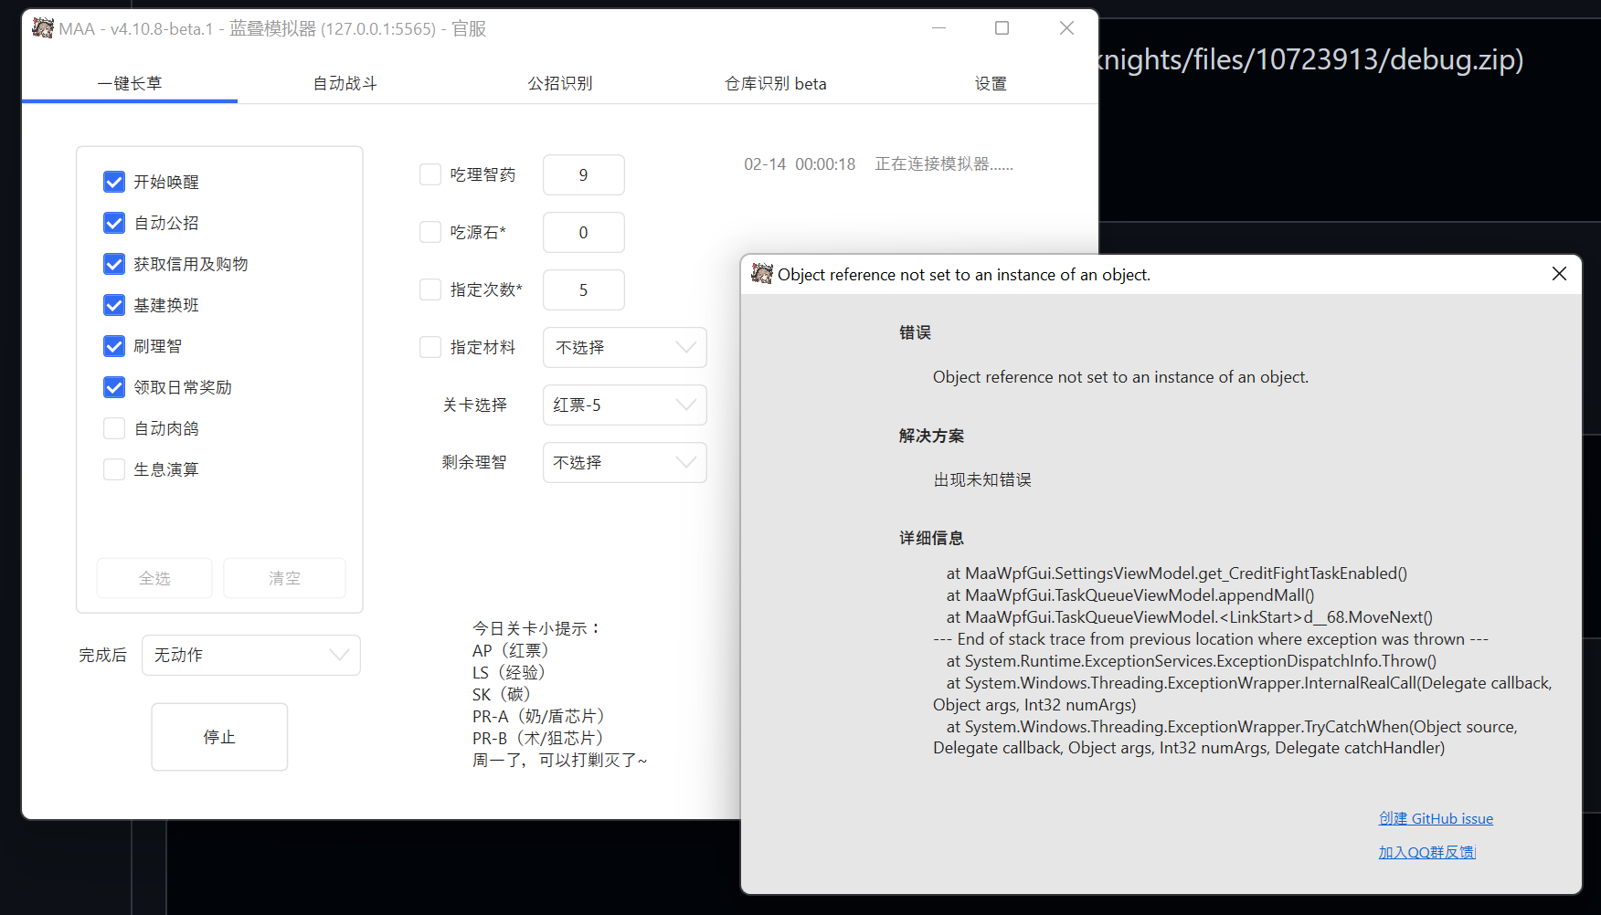Image resolution: width=1601 pixels, height=915 pixels.
Task: Edit the 吃理智药 count field showing 9
Action: coord(583,174)
